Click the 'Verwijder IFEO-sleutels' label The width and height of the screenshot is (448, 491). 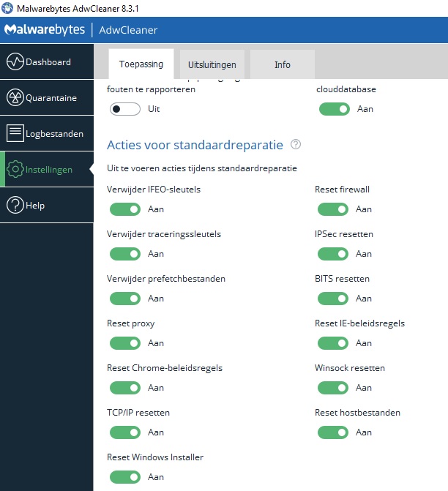[x=154, y=190]
